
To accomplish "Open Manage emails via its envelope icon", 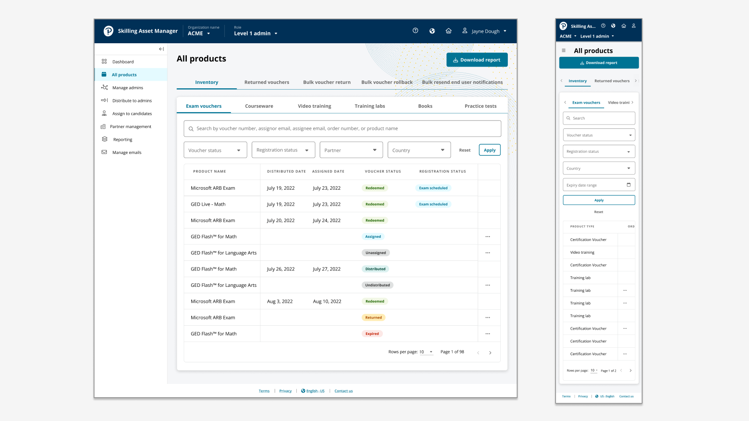I will pos(104,152).
